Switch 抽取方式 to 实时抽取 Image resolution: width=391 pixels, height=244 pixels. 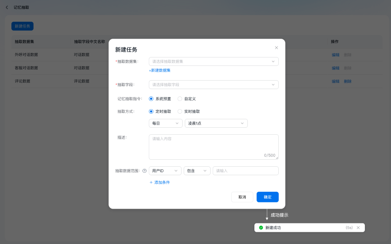tap(180, 111)
